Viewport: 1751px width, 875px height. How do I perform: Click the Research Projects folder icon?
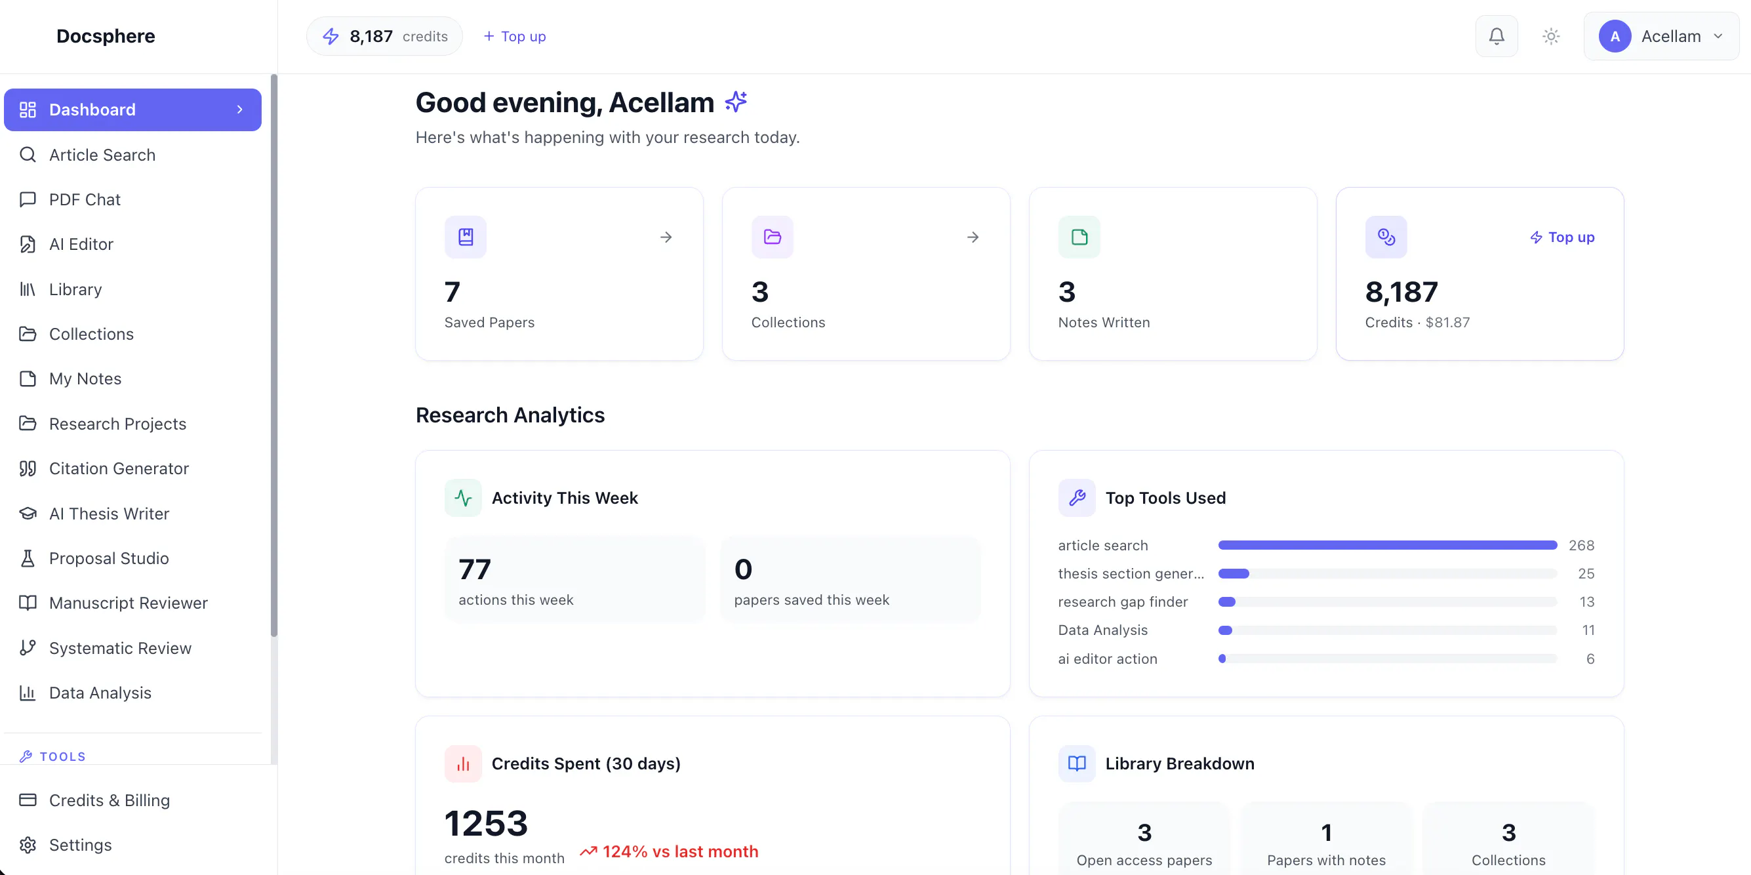click(x=28, y=424)
